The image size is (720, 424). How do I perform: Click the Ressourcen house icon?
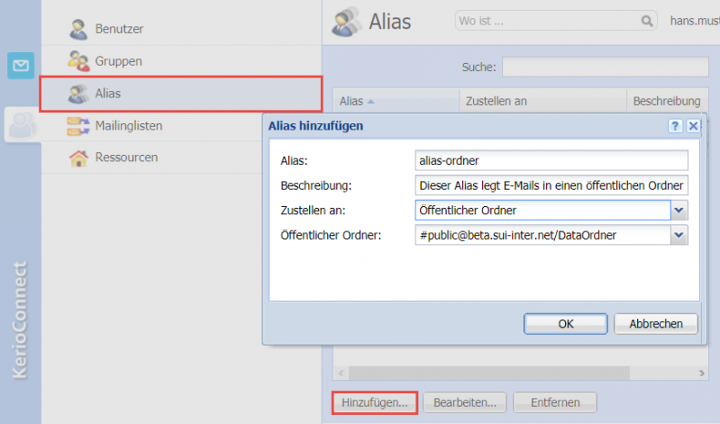pos(79,158)
